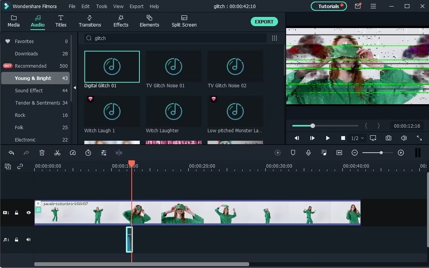
Task: Open the Tools menu
Action: (102, 6)
